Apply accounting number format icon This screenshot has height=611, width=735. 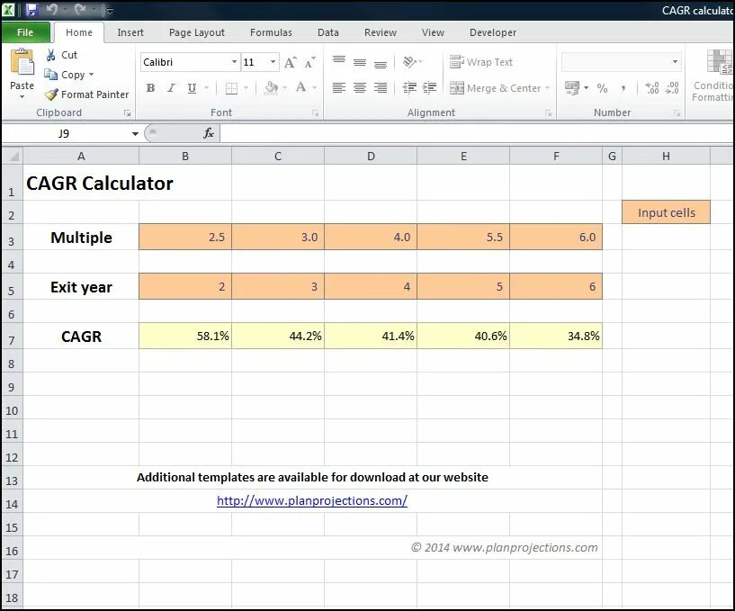coord(572,87)
